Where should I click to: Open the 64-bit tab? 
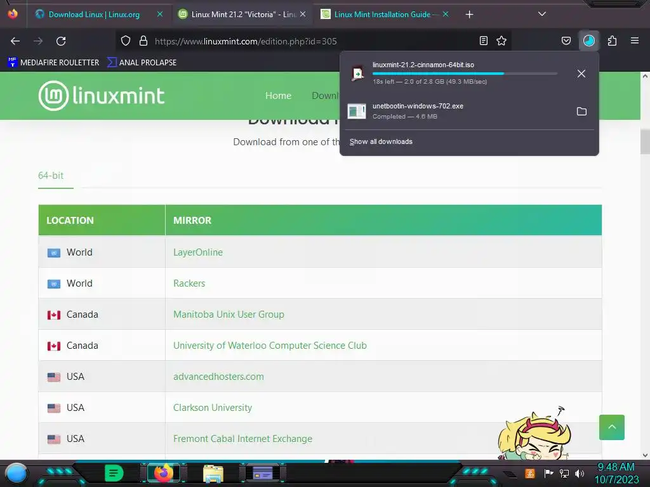51,176
